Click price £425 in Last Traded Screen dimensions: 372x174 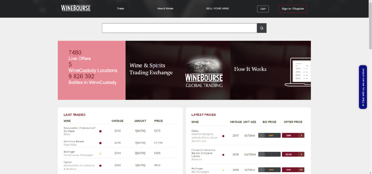158,153
